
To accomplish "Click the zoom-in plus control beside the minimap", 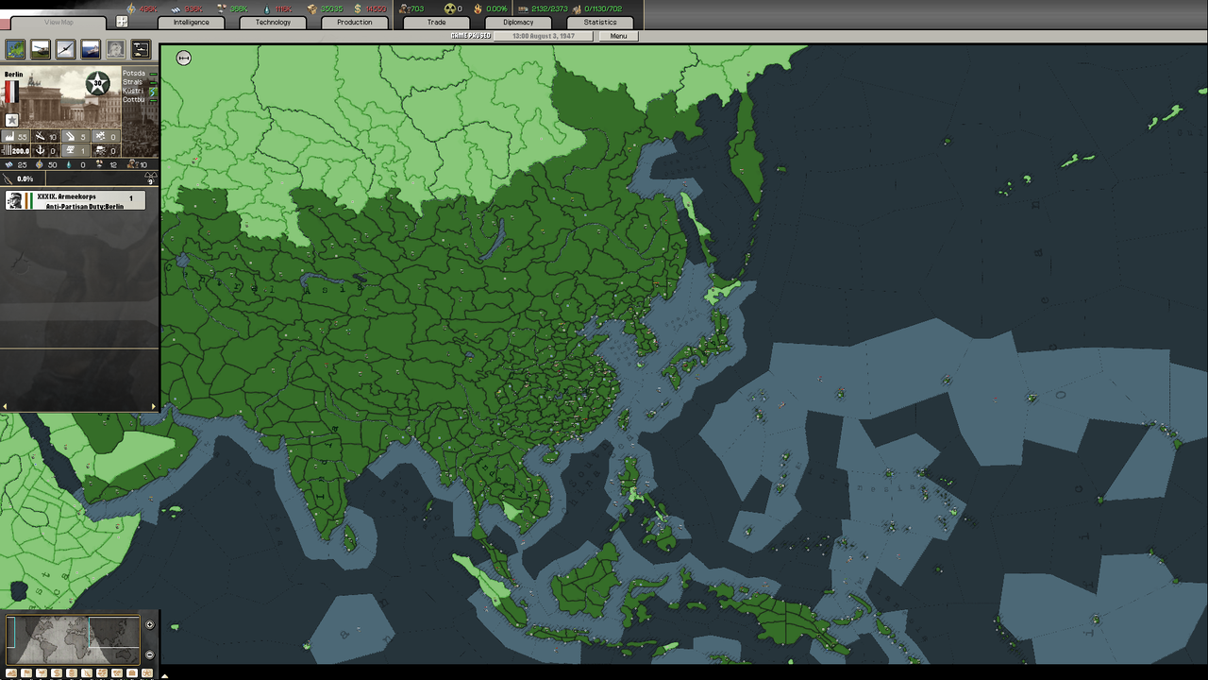I will coord(150,625).
